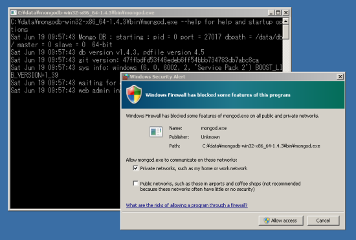This screenshot has width=356, height=240.
Task: Minimize the mongod.exe console window
Action: (x=271, y=13)
